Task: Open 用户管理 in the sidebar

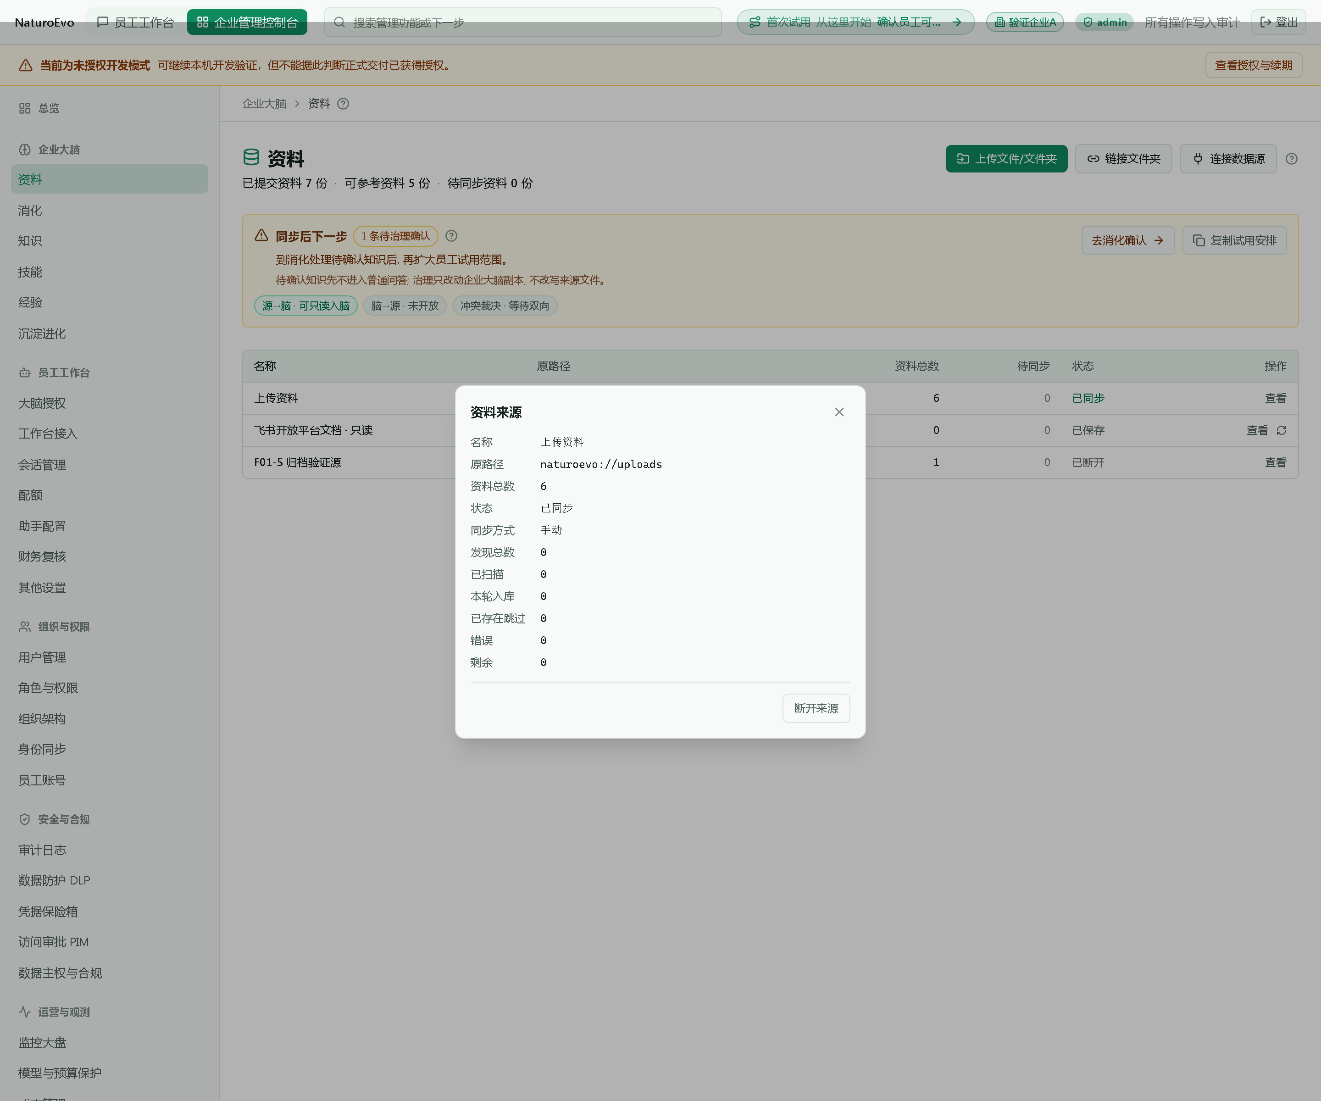Action: pos(110,657)
